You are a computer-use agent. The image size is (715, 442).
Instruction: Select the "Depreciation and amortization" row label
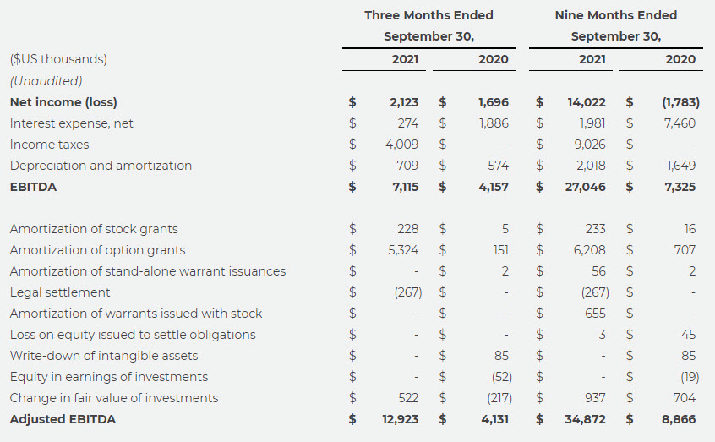101,166
